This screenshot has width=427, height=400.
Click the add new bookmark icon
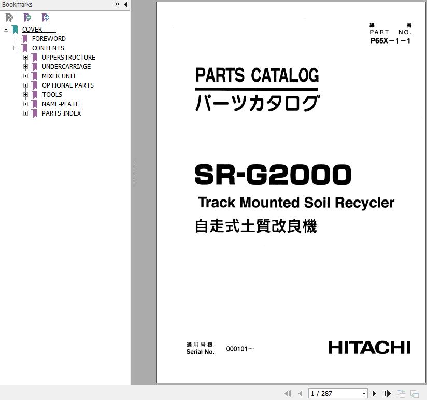tap(27, 18)
